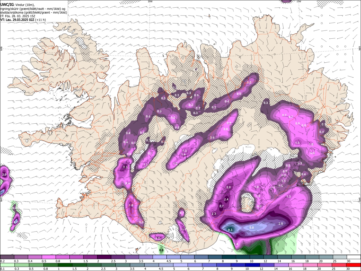Click the '2.5' precipitation value on the map
361x271 pixels.
(x=126, y=167)
